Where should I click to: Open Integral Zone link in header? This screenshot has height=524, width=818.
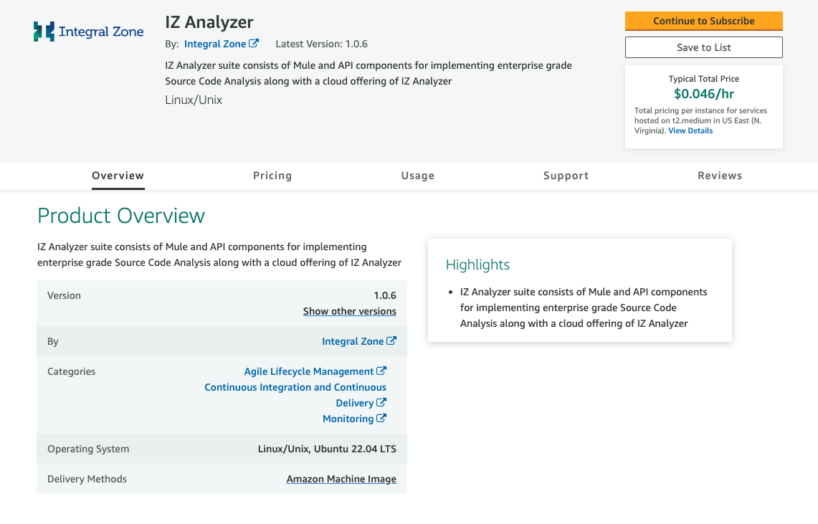tap(215, 44)
